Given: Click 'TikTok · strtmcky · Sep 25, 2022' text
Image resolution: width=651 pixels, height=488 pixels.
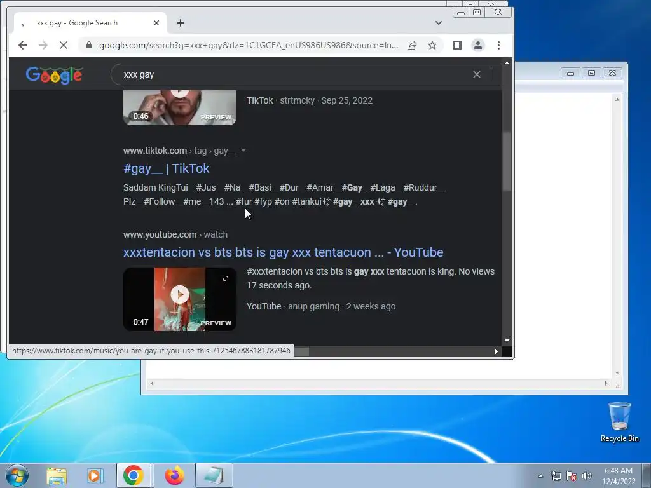Looking at the screenshot, I should coord(310,100).
